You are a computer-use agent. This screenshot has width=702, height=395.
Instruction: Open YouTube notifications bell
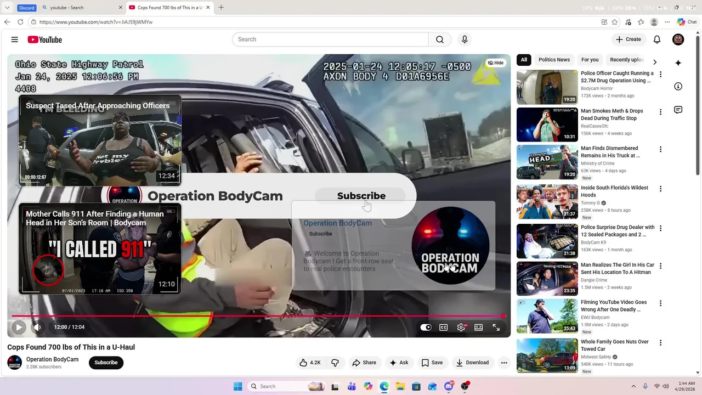[657, 39]
